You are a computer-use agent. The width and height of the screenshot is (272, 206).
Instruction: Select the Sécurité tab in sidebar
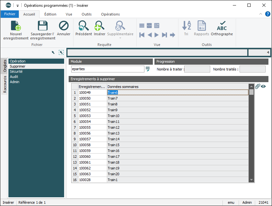(16, 71)
